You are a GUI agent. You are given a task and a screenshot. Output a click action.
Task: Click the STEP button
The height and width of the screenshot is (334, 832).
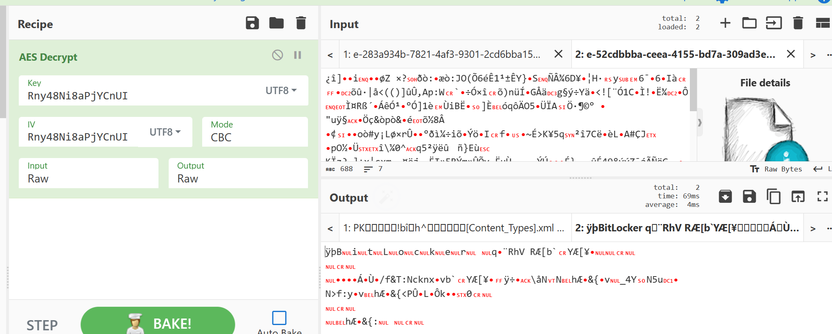click(42, 325)
